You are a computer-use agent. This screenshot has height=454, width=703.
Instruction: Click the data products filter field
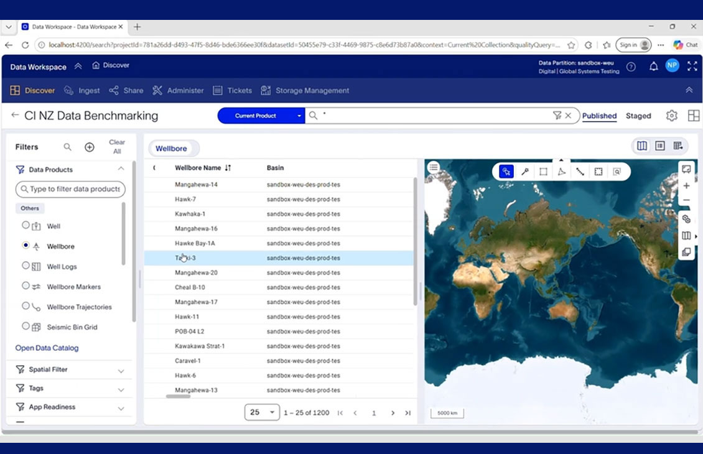(x=70, y=189)
